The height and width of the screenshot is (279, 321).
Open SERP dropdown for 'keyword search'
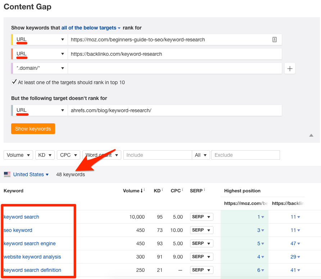click(202, 217)
